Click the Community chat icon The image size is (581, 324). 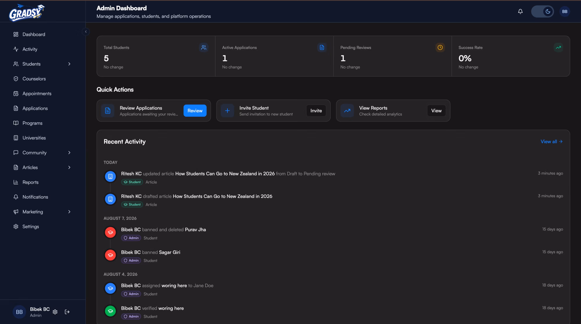click(16, 153)
